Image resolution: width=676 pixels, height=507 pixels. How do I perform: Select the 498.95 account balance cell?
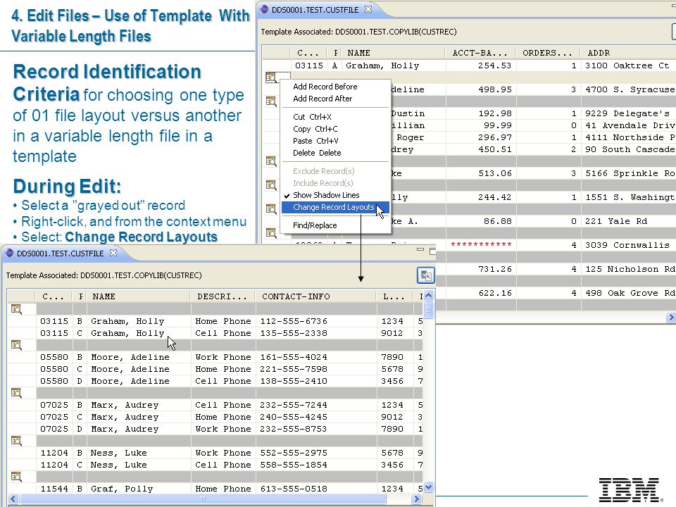click(481, 89)
